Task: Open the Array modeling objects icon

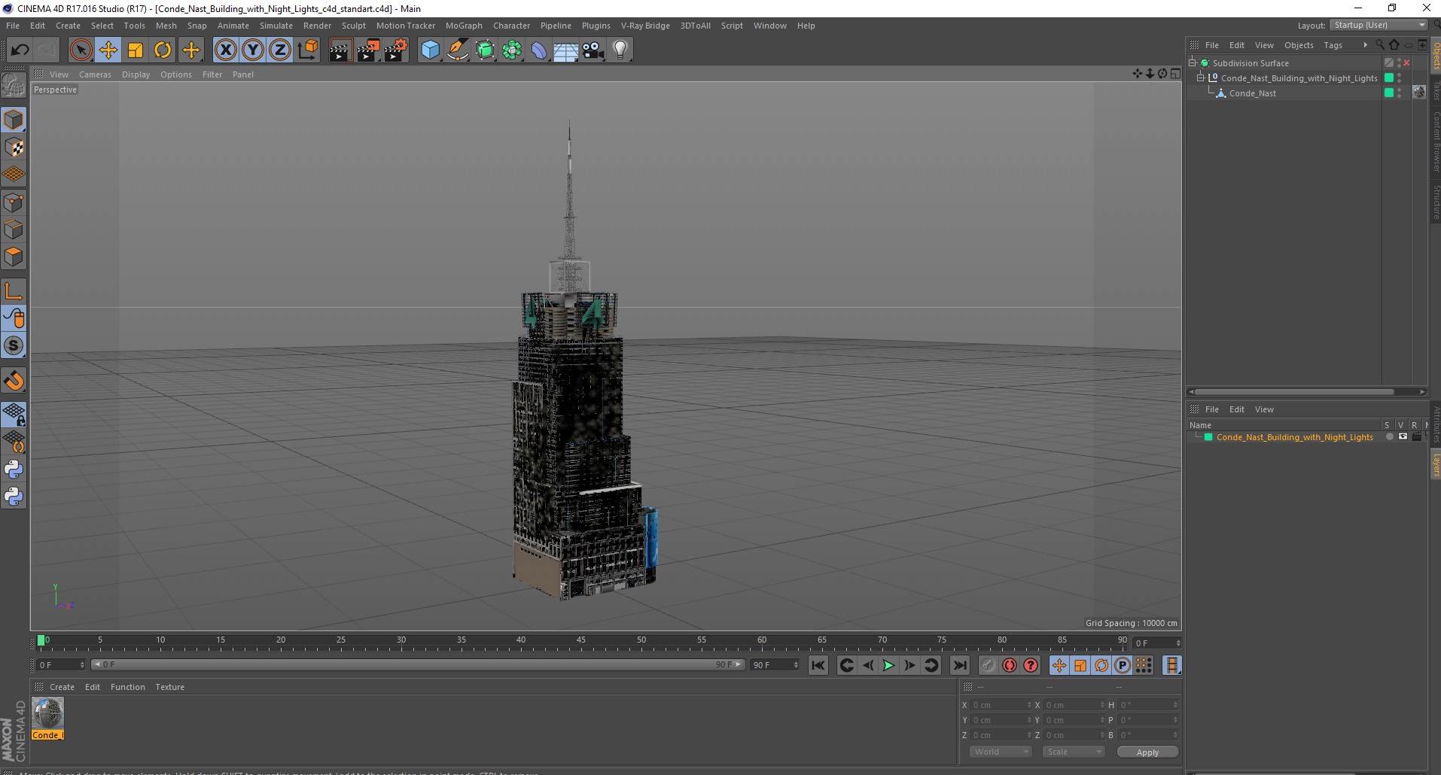Action: 512,50
